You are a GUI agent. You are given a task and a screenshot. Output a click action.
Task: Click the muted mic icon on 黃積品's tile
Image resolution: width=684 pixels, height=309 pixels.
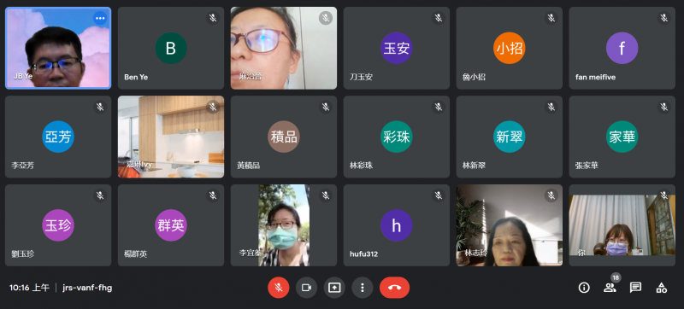click(326, 107)
